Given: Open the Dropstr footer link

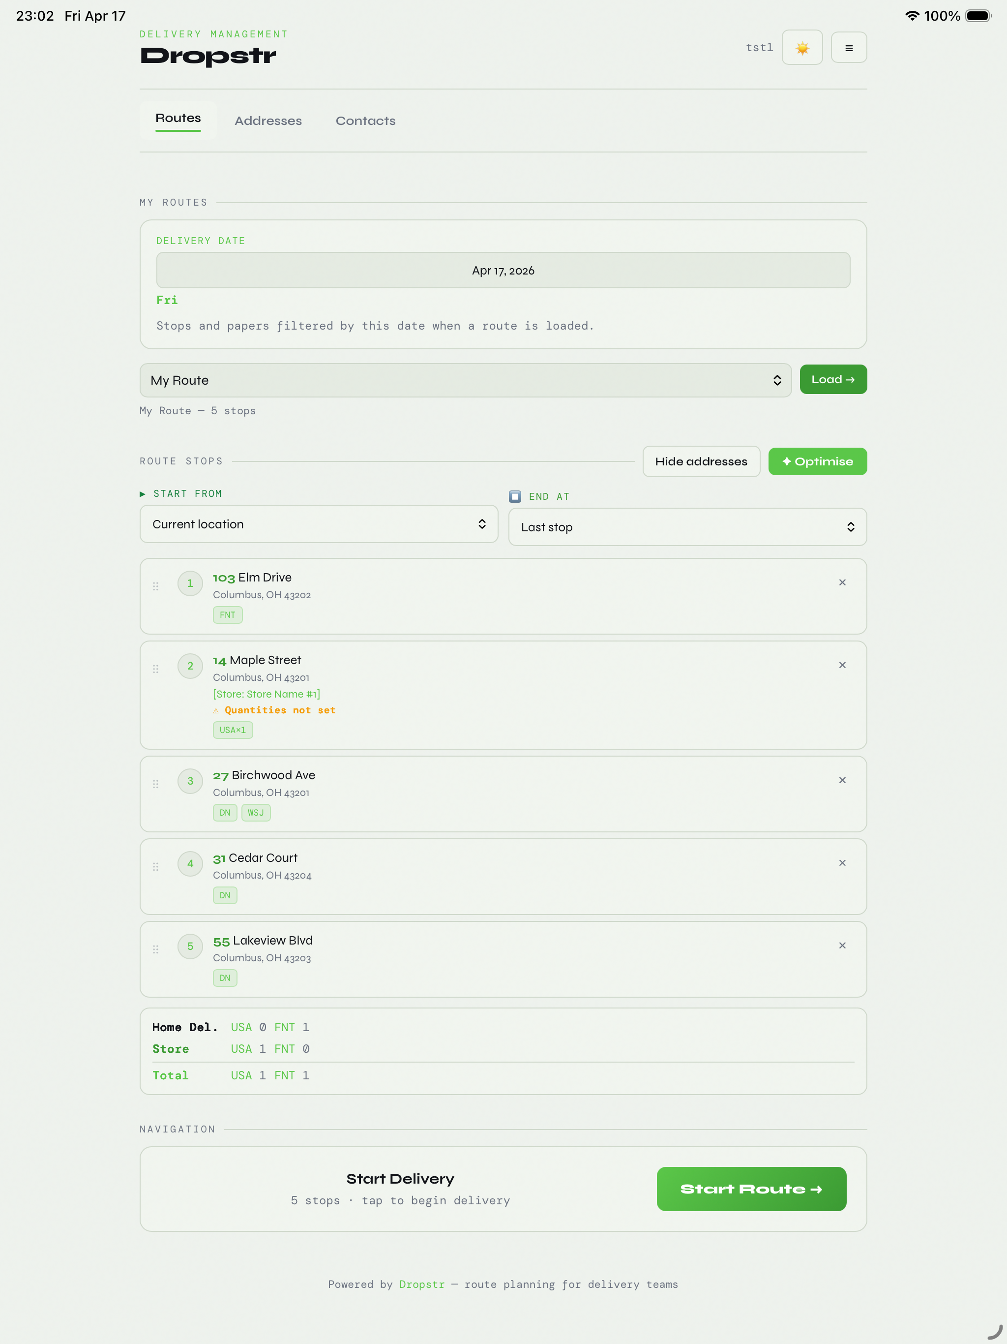Looking at the screenshot, I should coord(421,1284).
